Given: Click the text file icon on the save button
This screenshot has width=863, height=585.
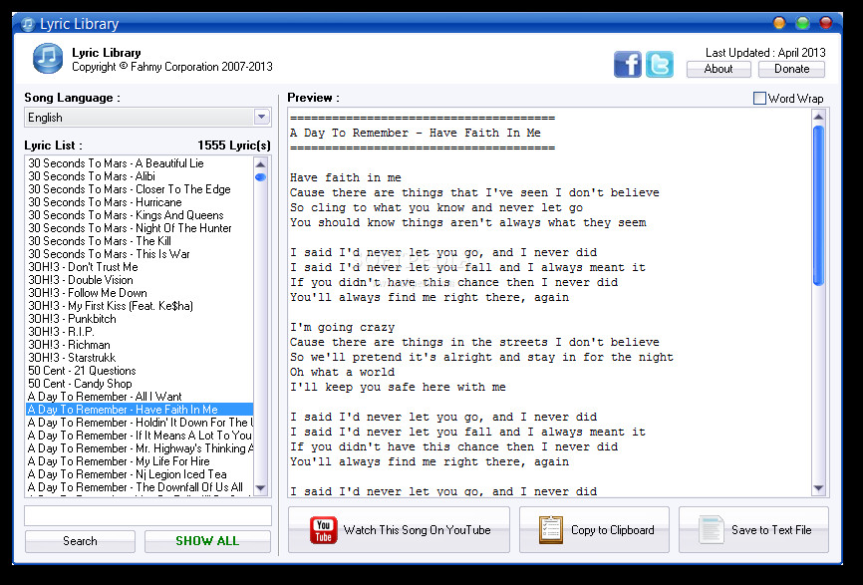Looking at the screenshot, I should click(x=712, y=530).
